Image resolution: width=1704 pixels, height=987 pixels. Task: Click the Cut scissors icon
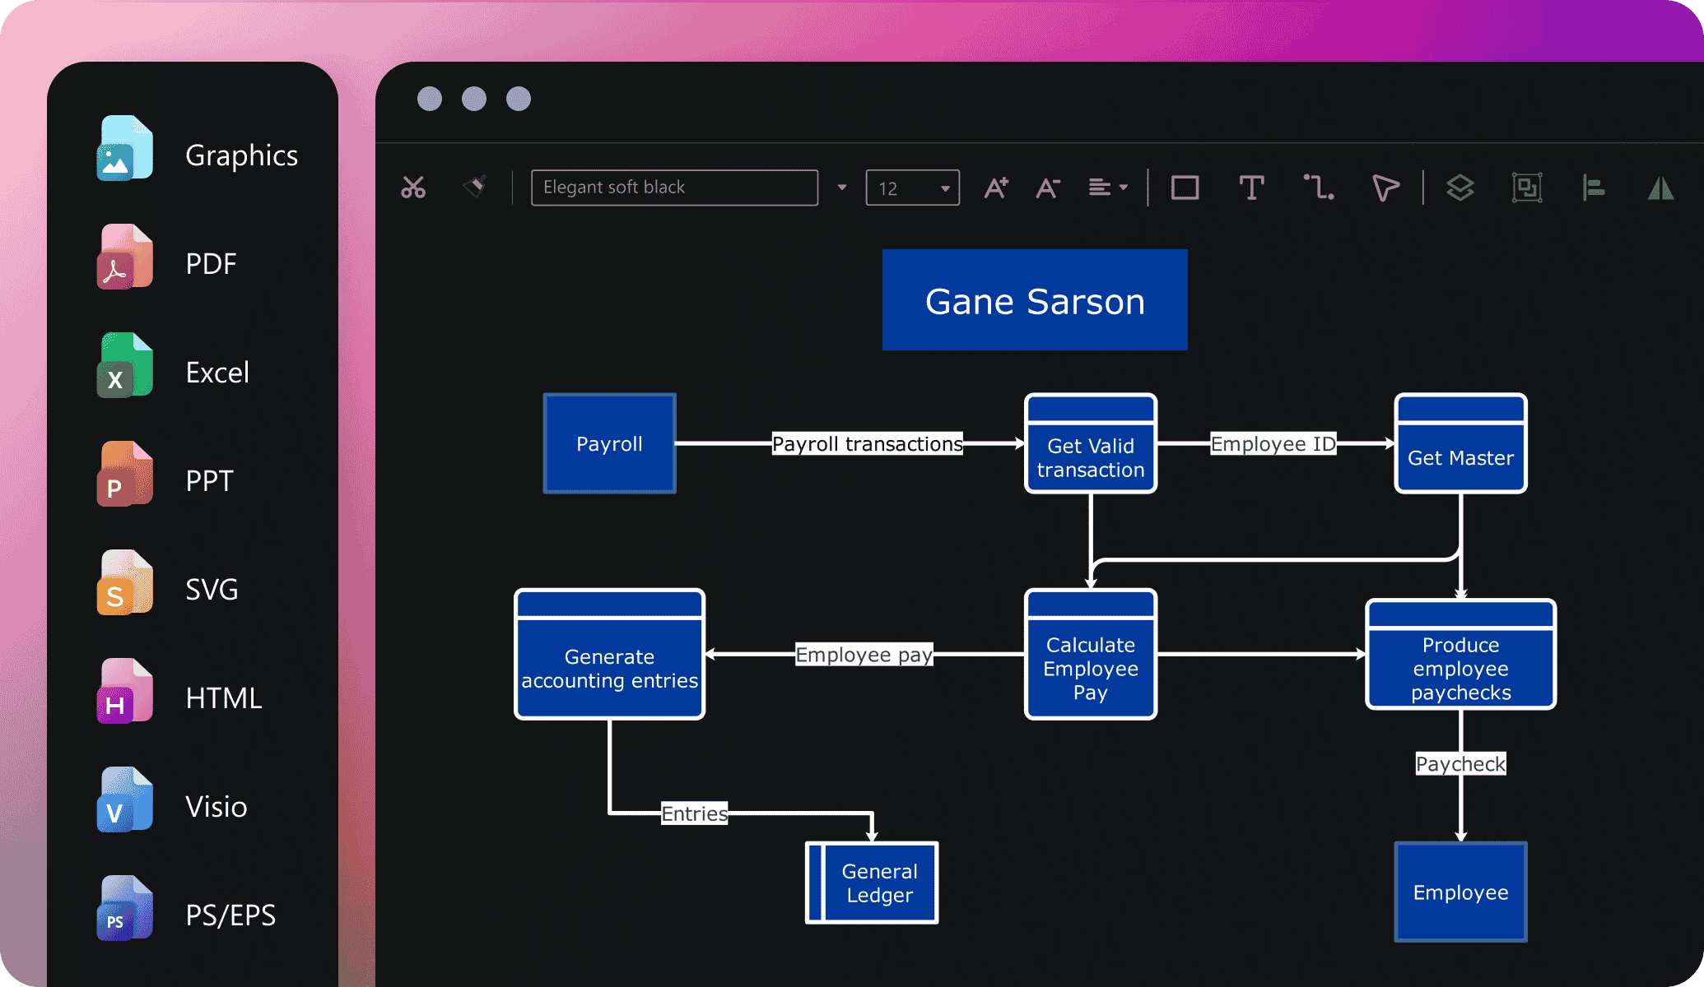413,188
